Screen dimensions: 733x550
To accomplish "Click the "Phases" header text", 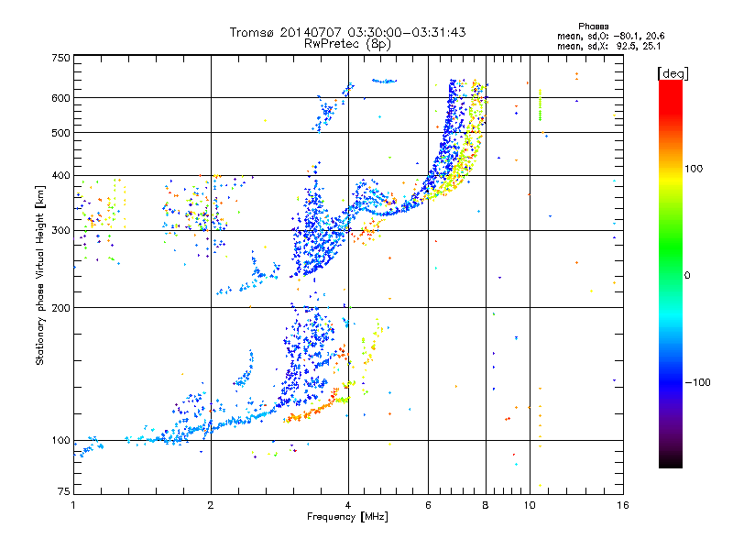I will tap(593, 27).
